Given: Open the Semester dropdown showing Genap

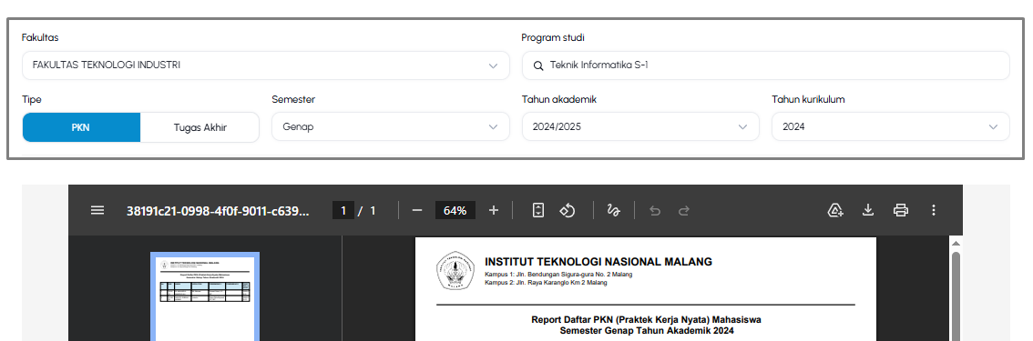Looking at the screenshot, I should [391, 126].
